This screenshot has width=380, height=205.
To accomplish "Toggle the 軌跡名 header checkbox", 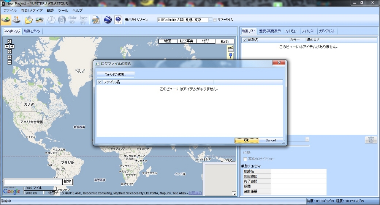I will (x=244, y=40).
